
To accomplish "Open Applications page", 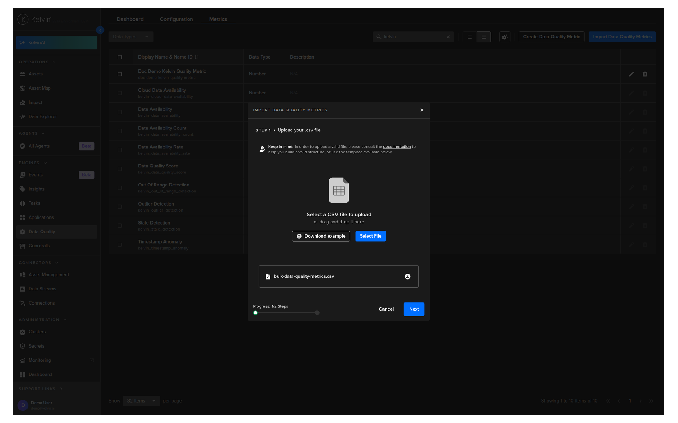I will click(x=56, y=217).
